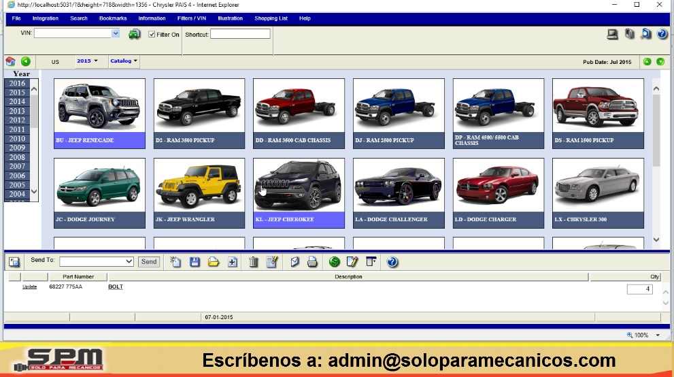This screenshot has height=377, width=674.
Task: Open a saved shopping list folder icon
Action: pos(214,262)
